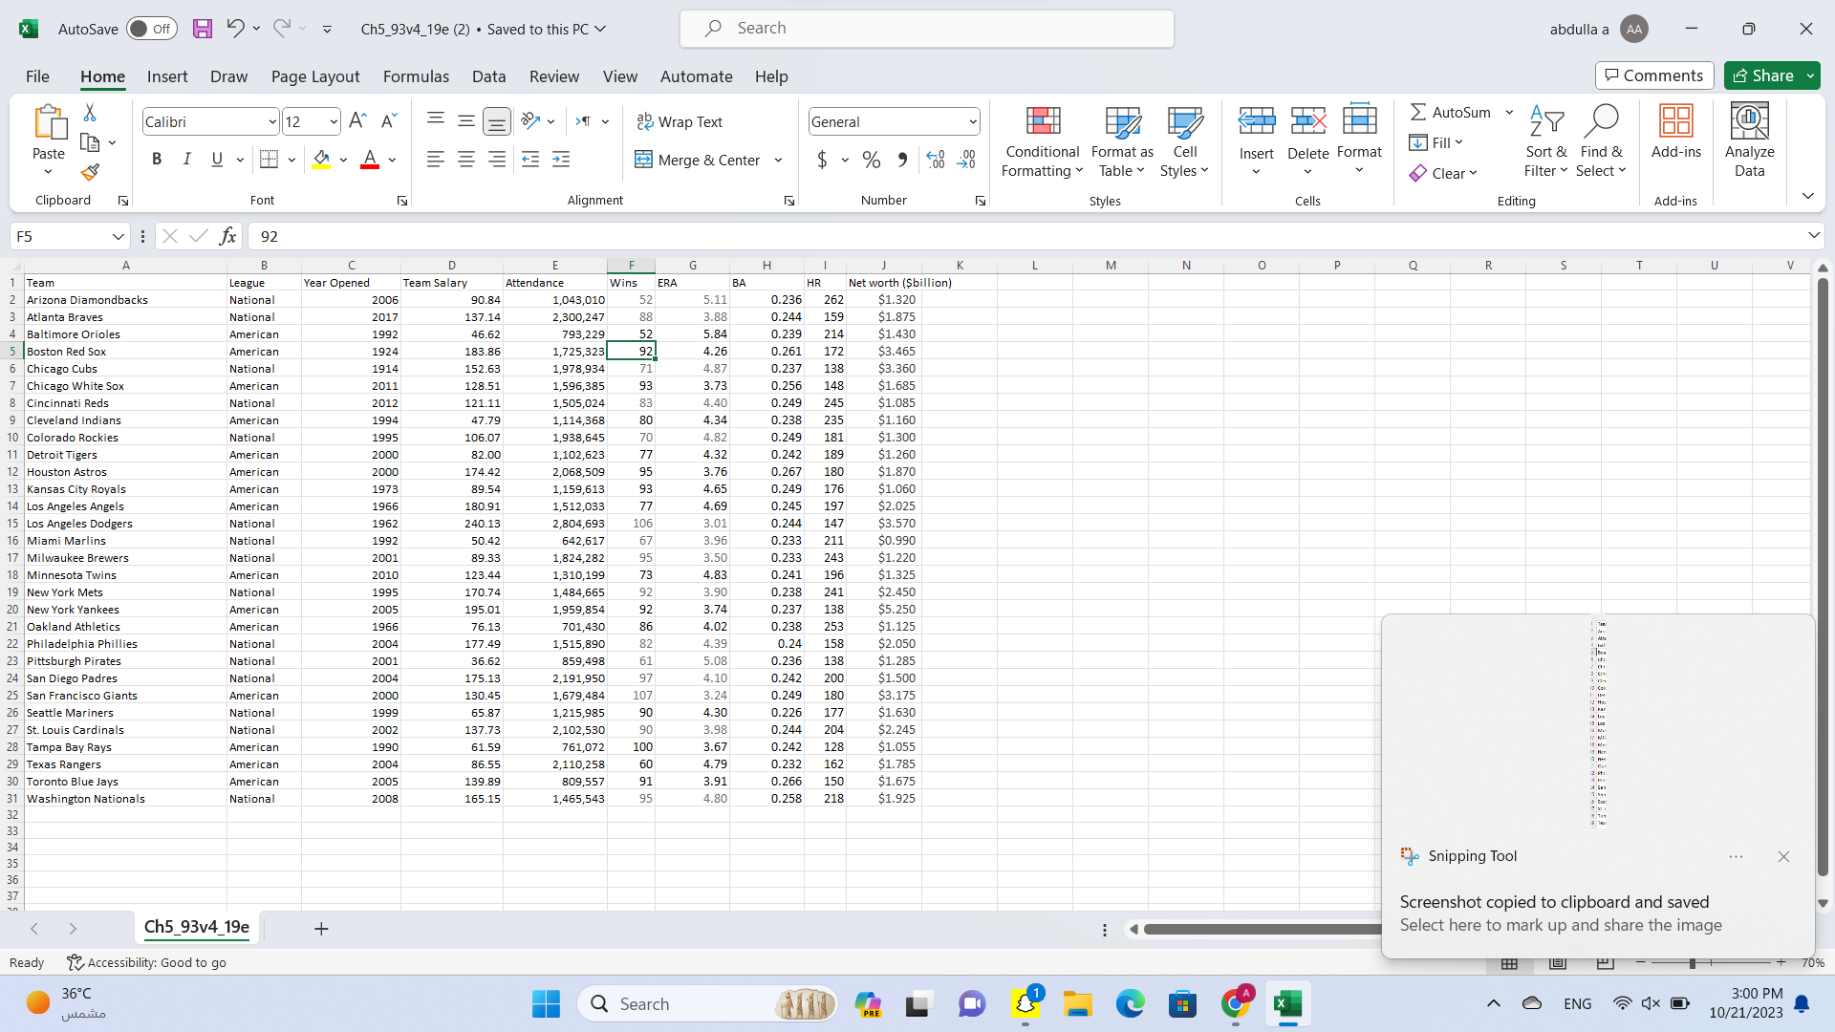Click the red font color swatch
Screen dimensions: 1835x1032
click(370, 160)
